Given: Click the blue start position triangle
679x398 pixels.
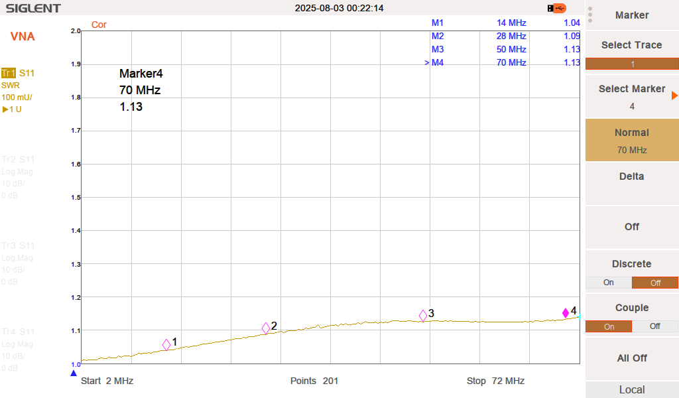Looking at the screenshot, I should coord(74,373).
